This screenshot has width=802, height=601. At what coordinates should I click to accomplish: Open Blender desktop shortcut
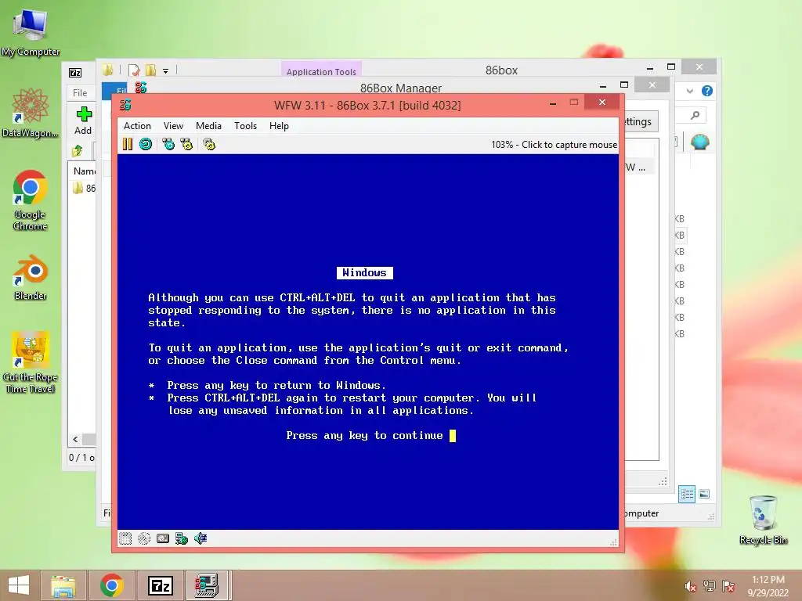pyautogui.click(x=31, y=278)
